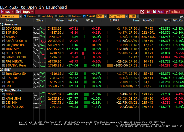
Task: Click NASDAQ Adv/Dcl 1675 / 1552
Action: tap(148, 37)
